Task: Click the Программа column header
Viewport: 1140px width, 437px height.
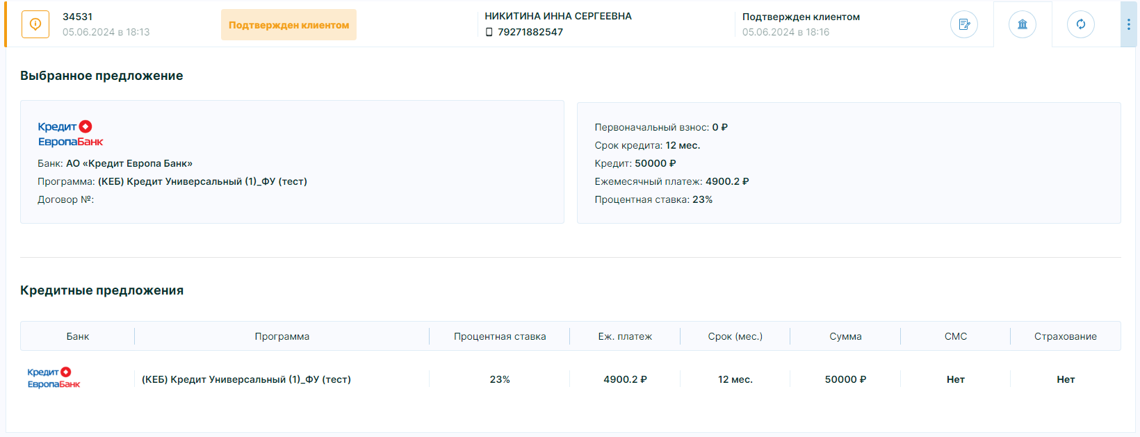Action: coord(282,336)
